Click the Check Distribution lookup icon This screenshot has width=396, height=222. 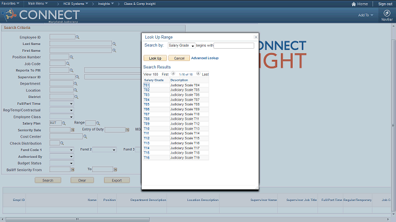(62, 143)
